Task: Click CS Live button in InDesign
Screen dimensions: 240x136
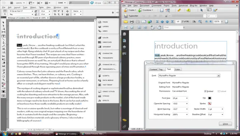Action: point(96,3)
